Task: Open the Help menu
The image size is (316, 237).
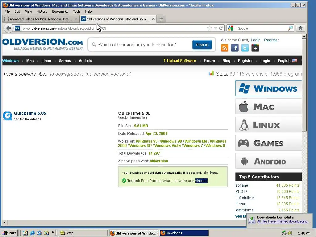Action: pos(88,11)
